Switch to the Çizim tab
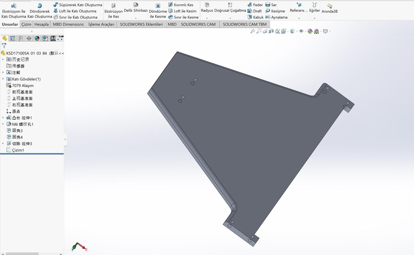 26,24
